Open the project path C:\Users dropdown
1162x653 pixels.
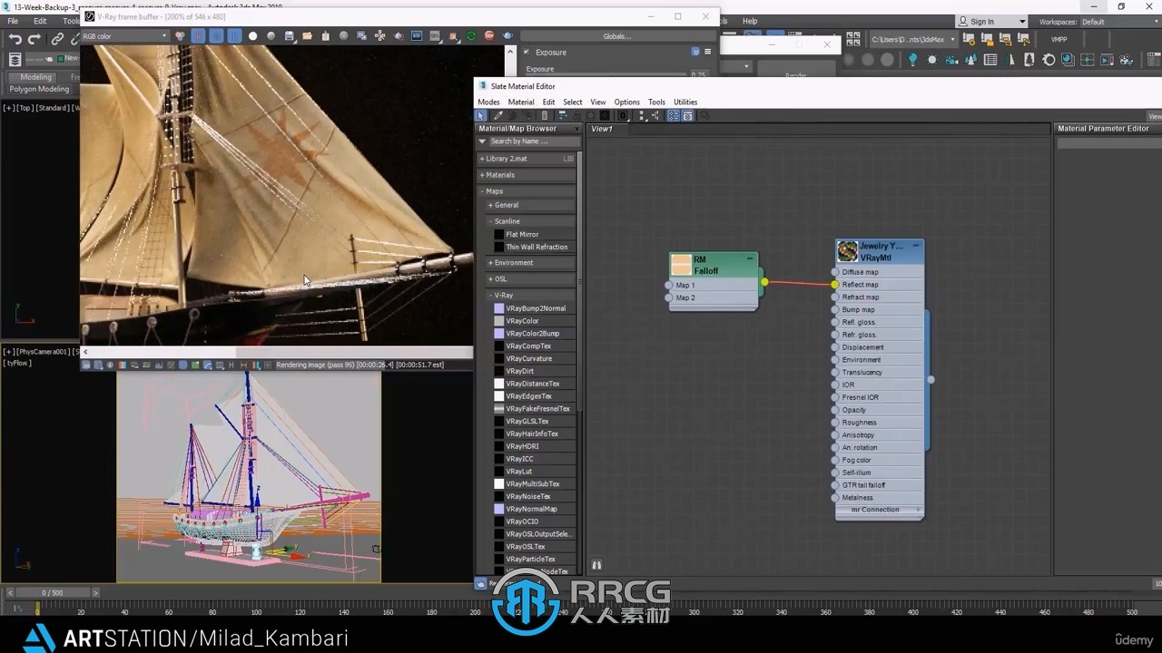tap(913, 40)
